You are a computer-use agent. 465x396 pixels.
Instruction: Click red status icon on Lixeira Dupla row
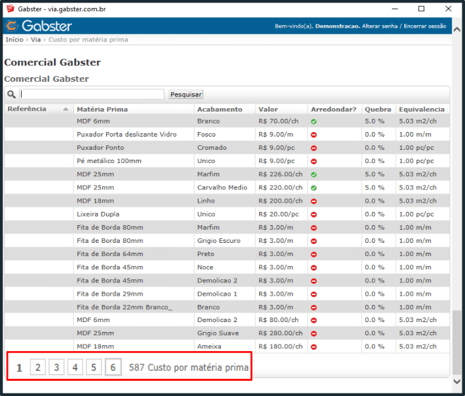click(314, 214)
